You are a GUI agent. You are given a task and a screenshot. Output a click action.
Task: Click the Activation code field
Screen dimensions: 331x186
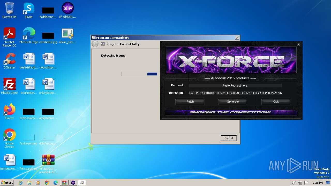click(236, 93)
